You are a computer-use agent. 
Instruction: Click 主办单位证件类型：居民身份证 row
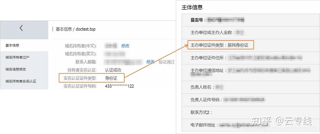click(251, 45)
